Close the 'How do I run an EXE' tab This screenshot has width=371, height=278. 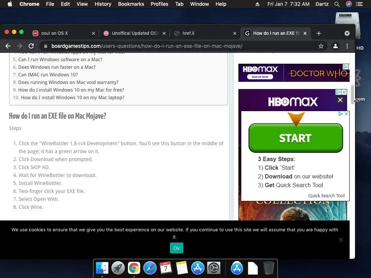[x=305, y=33]
